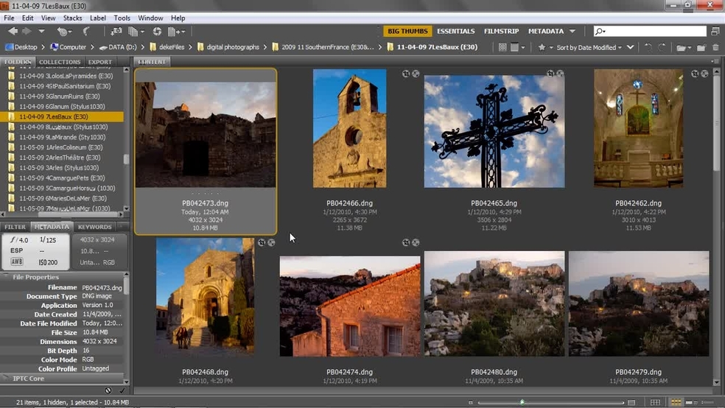
Task: Select folder 11-05-09 4CamarguePets (E30)
Action: point(62,178)
